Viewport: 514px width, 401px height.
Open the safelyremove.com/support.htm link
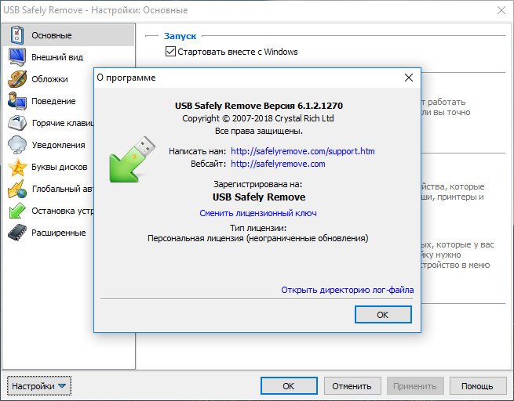pyautogui.click(x=303, y=151)
